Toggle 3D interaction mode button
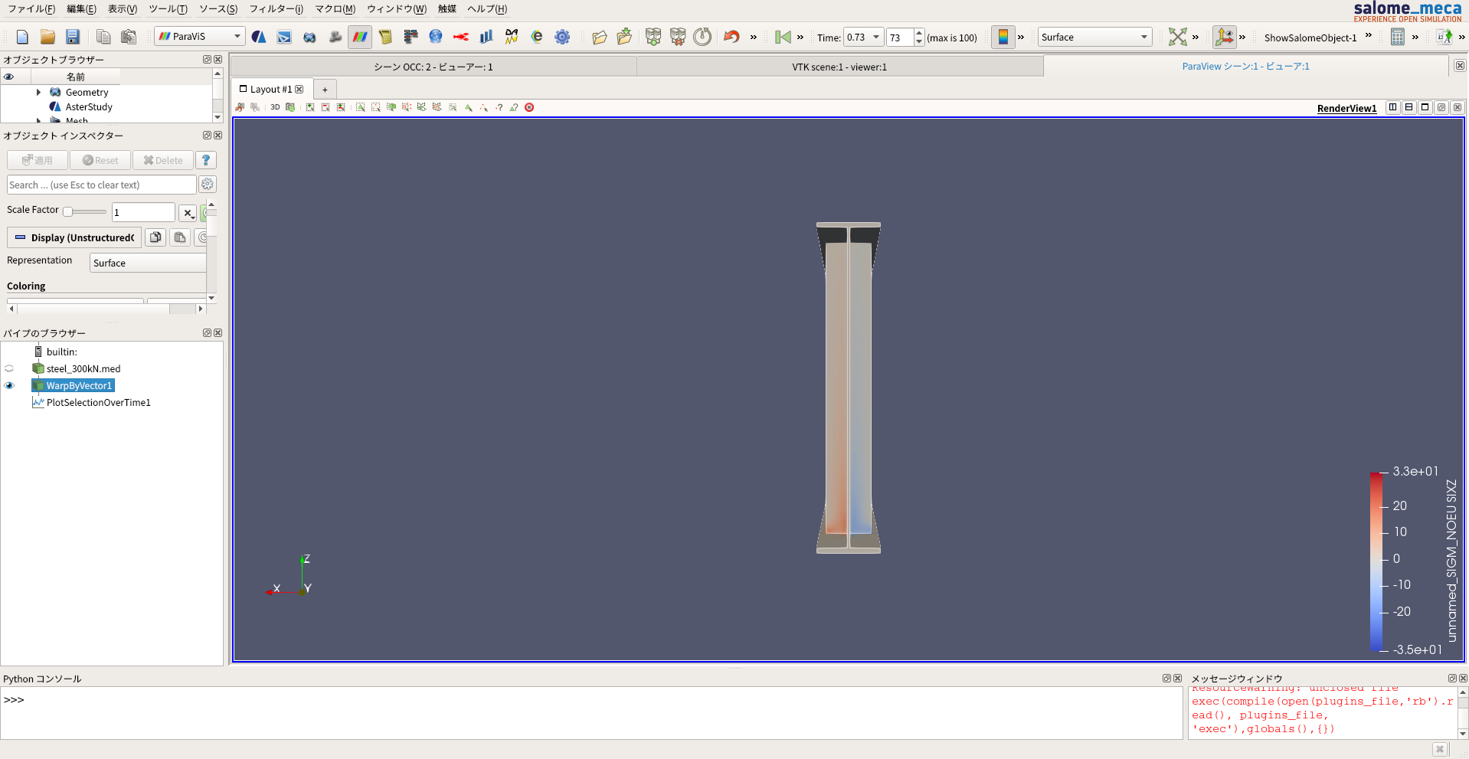1469x759 pixels. pyautogui.click(x=275, y=107)
